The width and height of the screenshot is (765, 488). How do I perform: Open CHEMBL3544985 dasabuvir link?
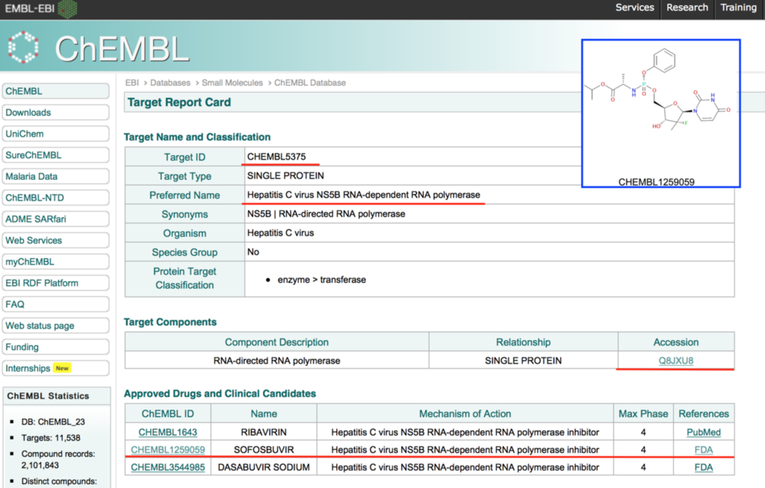(x=168, y=467)
